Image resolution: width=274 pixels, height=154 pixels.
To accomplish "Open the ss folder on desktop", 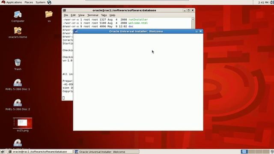I will click(49, 16).
